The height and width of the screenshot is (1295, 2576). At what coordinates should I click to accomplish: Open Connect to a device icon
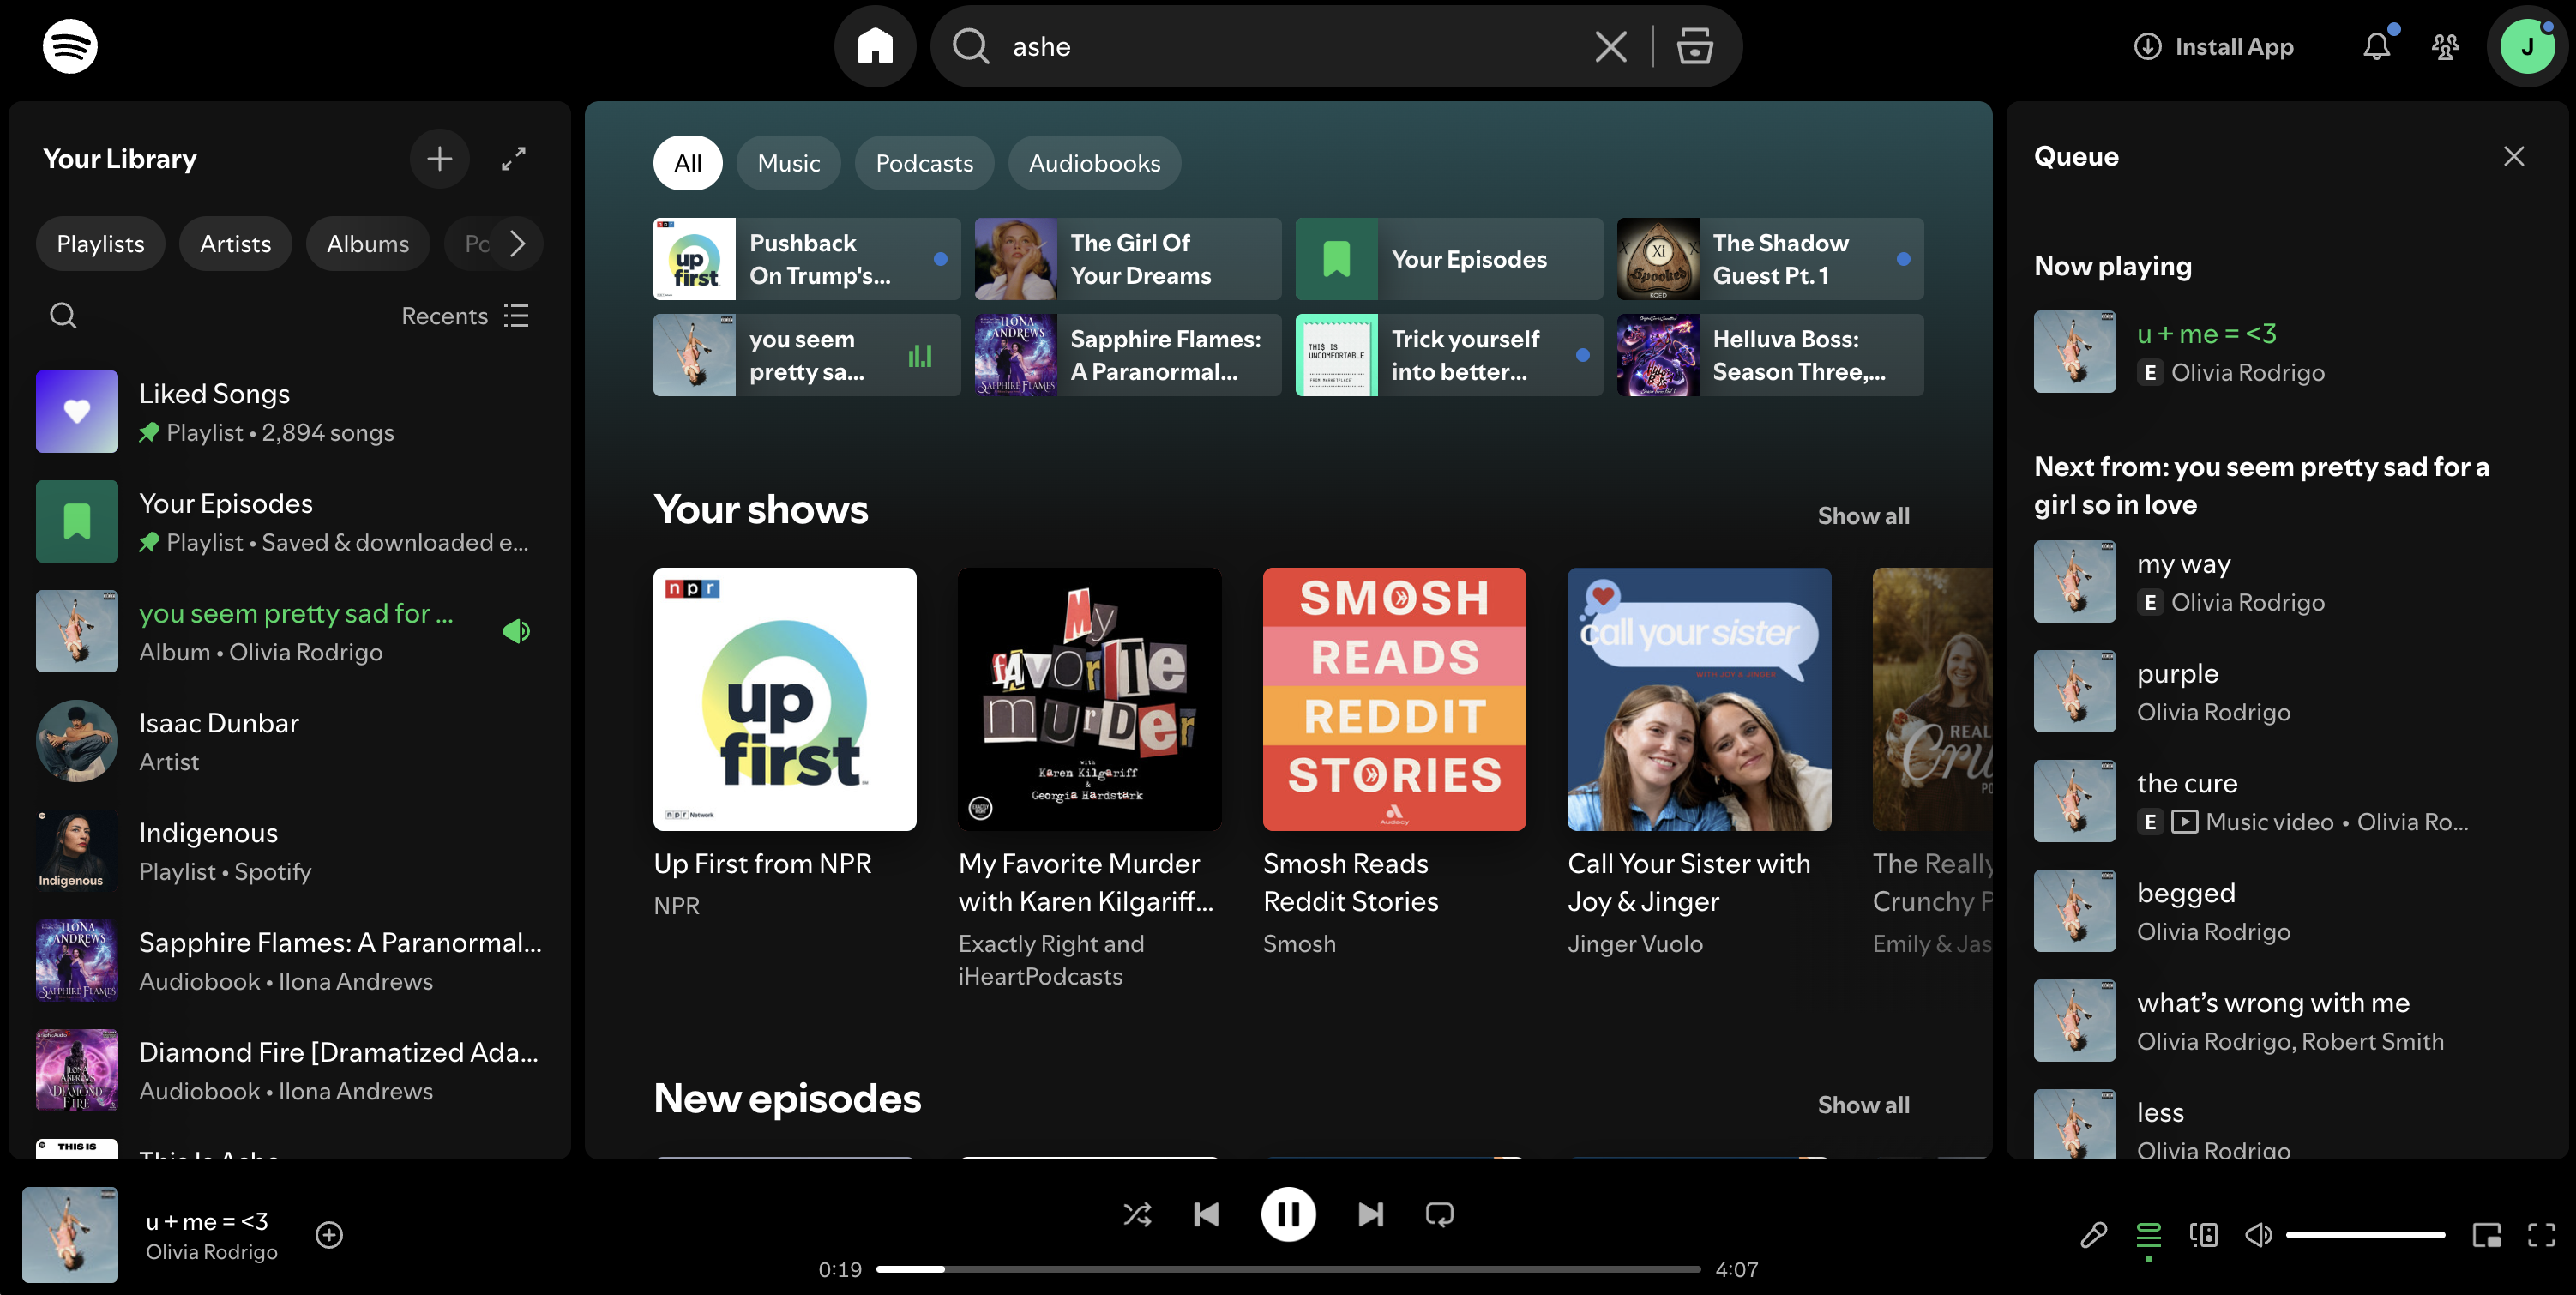click(2203, 1235)
